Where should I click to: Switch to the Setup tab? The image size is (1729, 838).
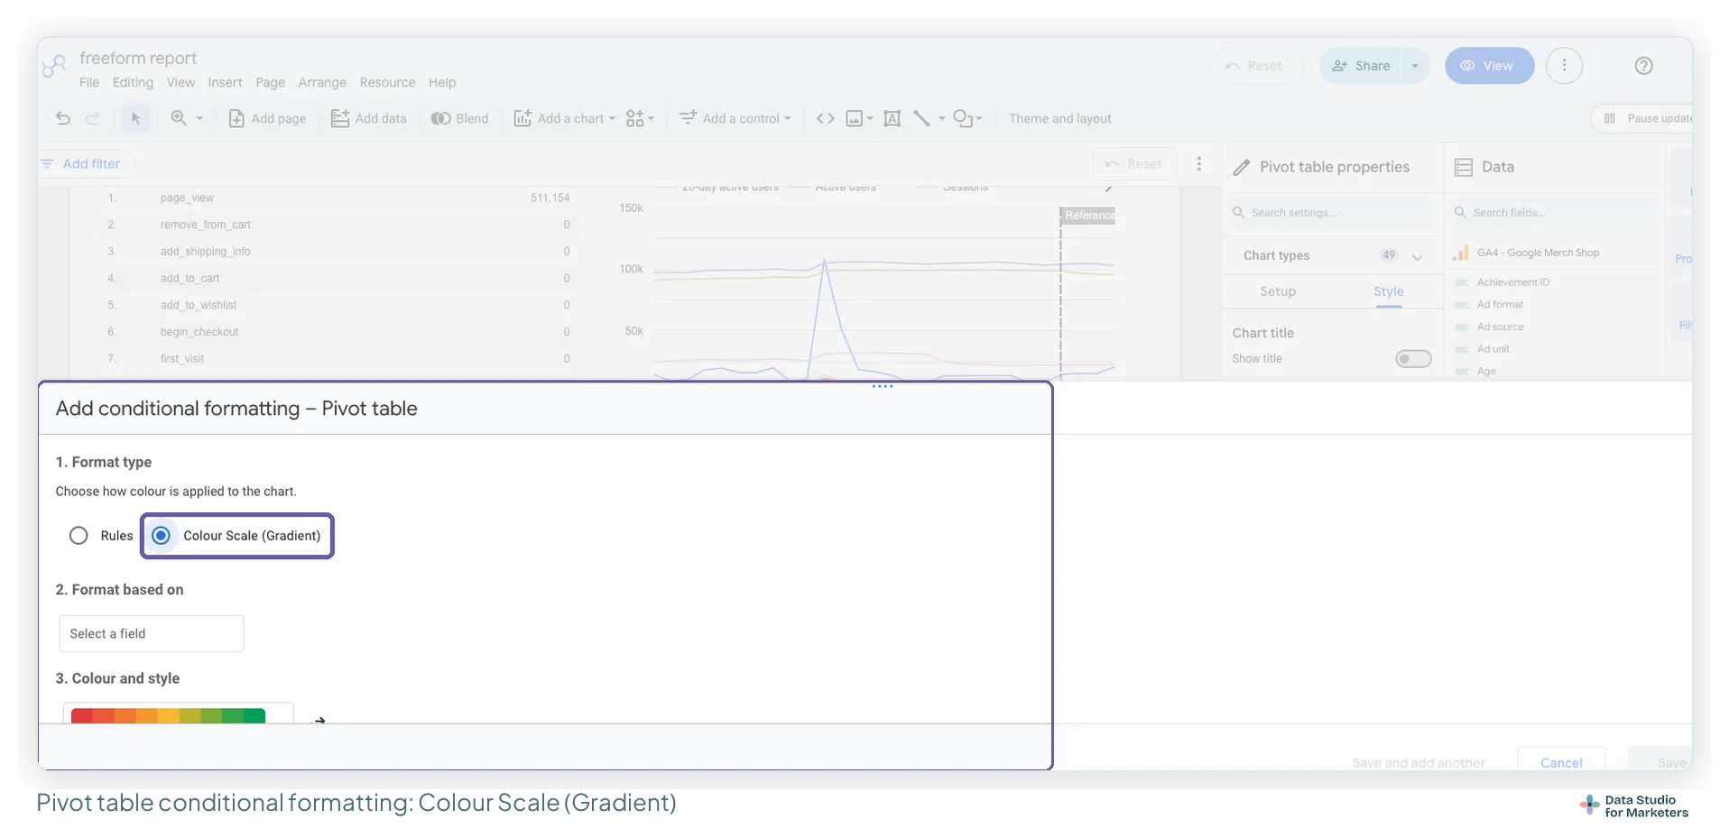[x=1278, y=291]
